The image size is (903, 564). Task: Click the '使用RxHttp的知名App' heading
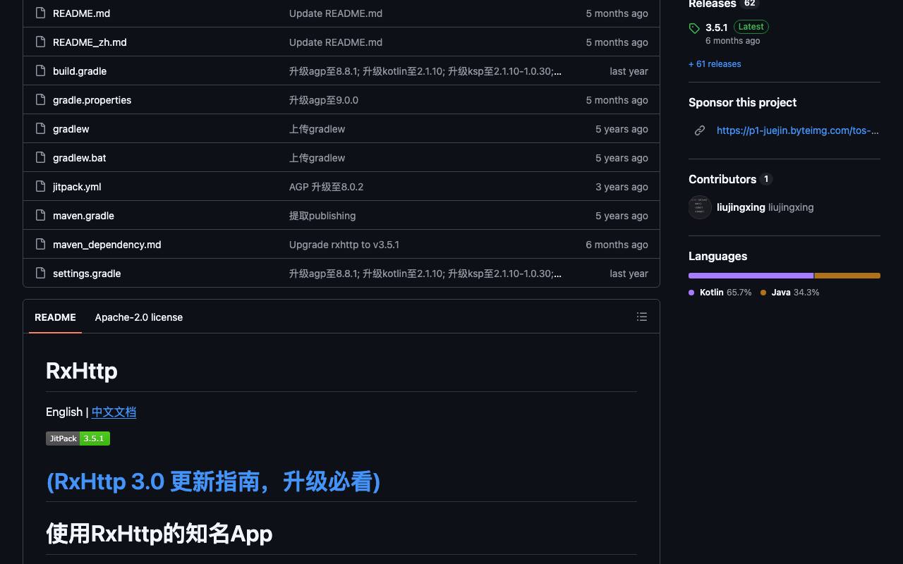pos(159,534)
